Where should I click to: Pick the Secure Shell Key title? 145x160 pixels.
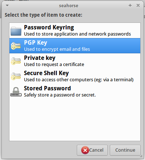(46, 73)
